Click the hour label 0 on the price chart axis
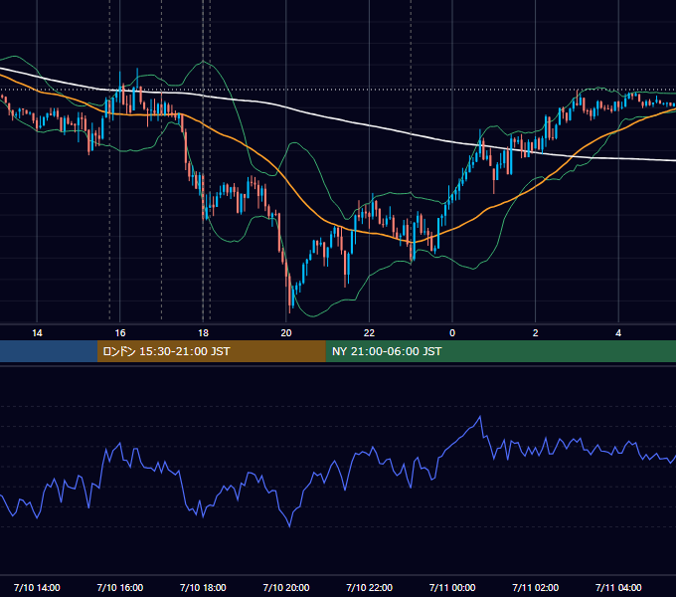The height and width of the screenshot is (597, 676). click(x=452, y=333)
